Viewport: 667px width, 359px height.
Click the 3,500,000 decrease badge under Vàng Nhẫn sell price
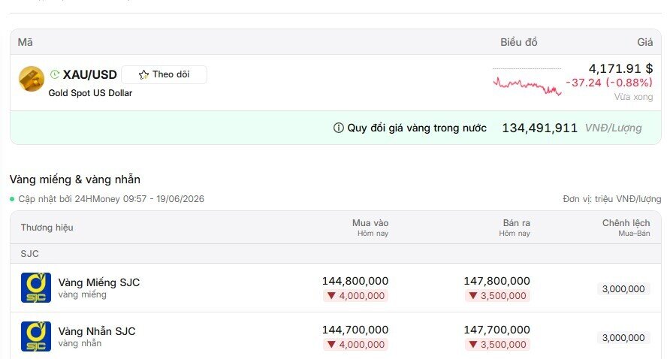497,345
